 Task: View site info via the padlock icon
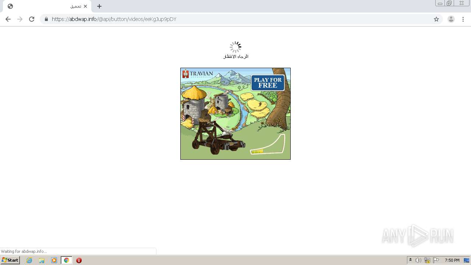tap(46, 19)
